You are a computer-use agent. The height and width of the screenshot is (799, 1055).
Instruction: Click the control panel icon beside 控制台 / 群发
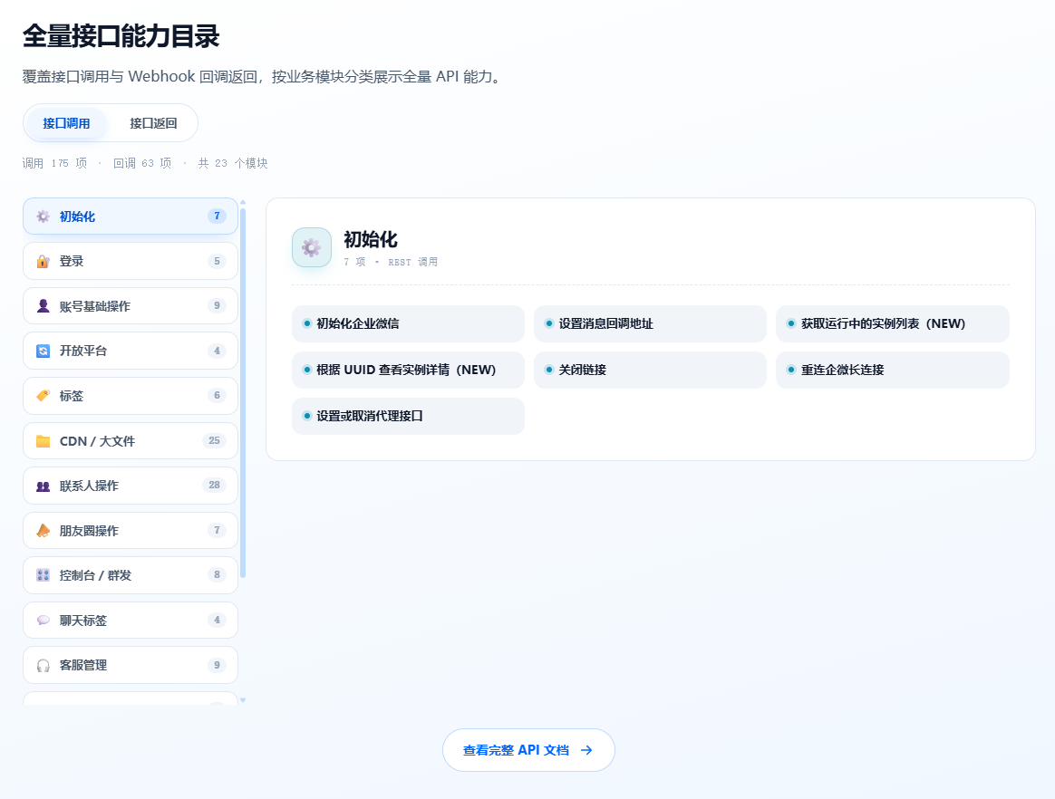pyautogui.click(x=44, y=575)
